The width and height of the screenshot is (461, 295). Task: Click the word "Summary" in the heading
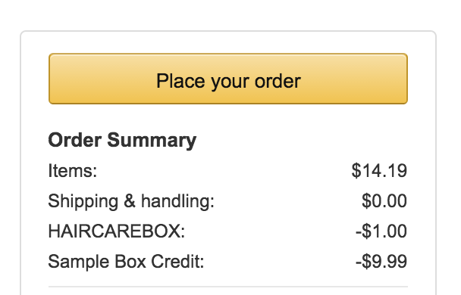(152, 141)
